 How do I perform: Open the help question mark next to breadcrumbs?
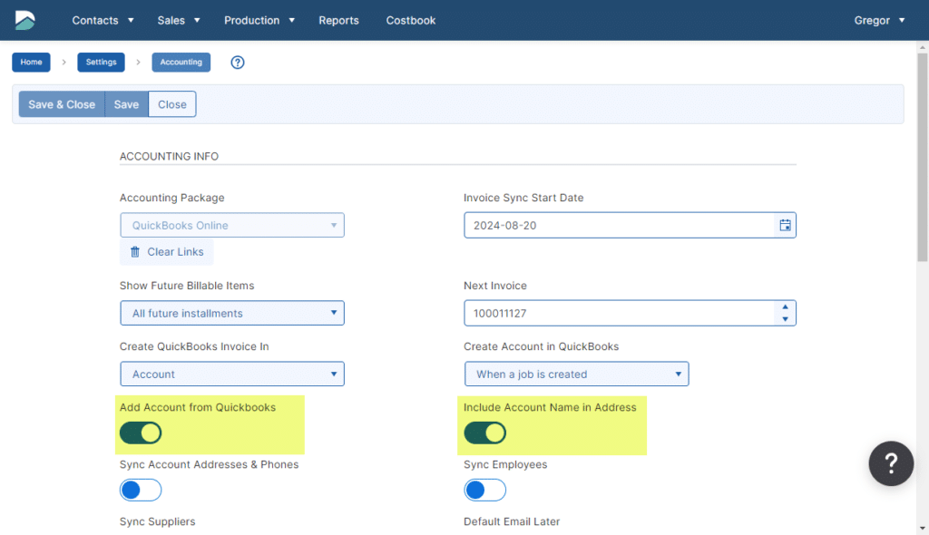(238, 63)
